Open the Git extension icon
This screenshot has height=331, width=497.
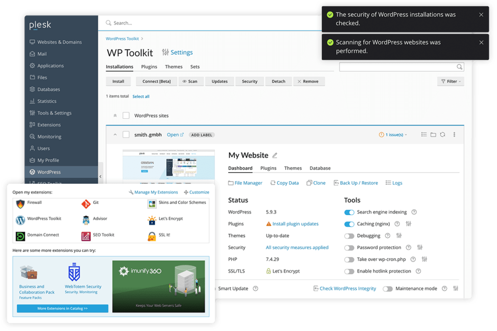[x=86, y=204]
